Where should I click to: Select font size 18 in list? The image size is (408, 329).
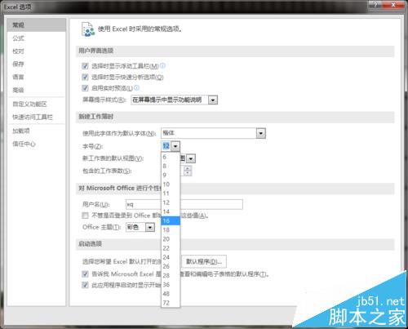pos(171,230)
